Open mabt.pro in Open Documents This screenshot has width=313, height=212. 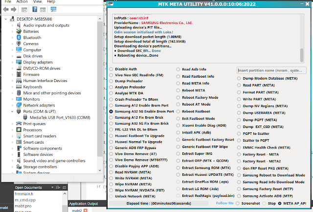[23, 206]
